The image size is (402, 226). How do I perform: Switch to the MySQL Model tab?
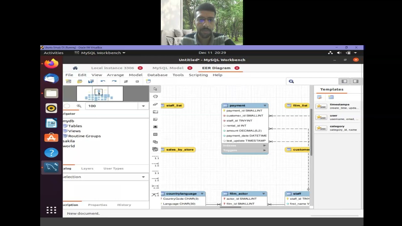tap(168, 68)
